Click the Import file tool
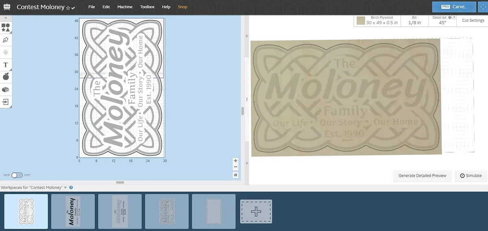The image size is (488, 231). point(6,102)
